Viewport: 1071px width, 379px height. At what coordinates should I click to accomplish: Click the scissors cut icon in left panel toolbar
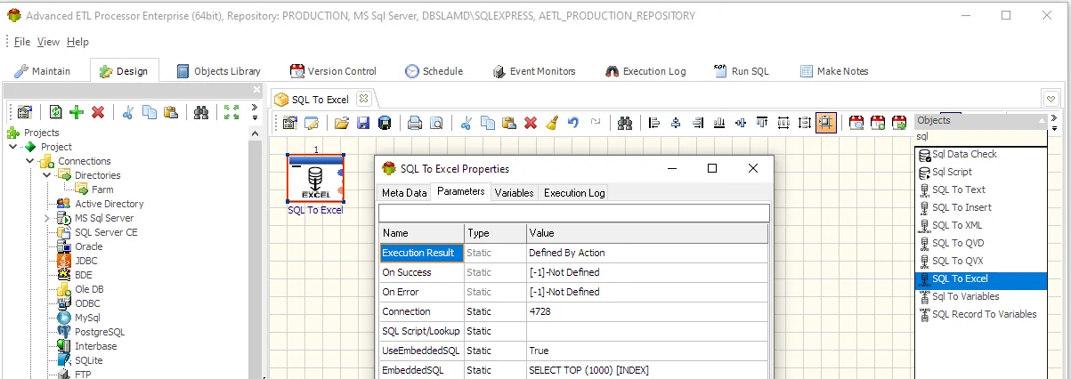pyautogui.click(x=128, y=112)
